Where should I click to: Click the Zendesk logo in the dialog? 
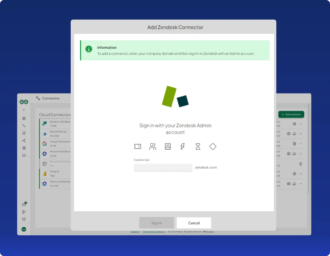pos(175,97)
